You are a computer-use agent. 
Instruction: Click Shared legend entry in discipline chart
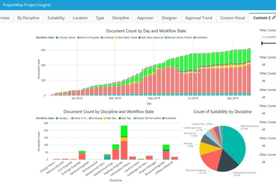coord(139,118)
